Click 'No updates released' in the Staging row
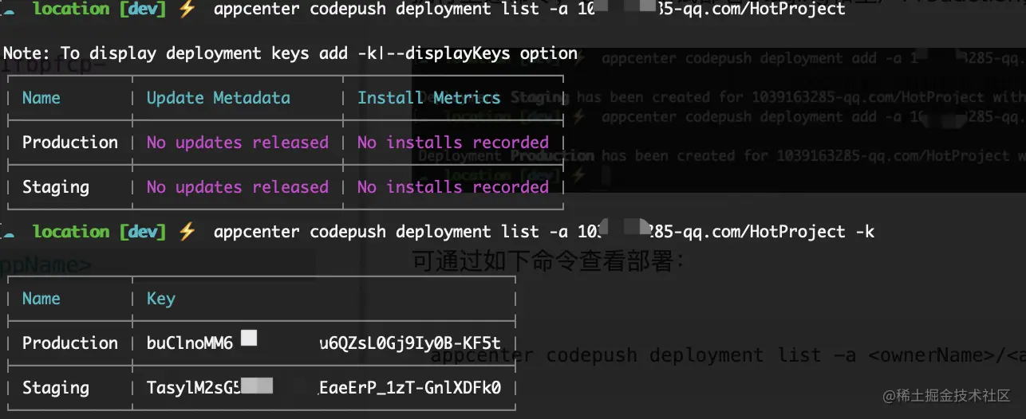The height and width of the screenshot is (419, 1026). coord(238,187)
